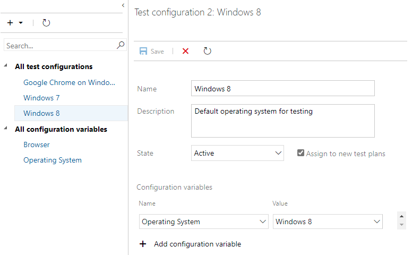
Task: Toggle Assign to new test plans checkbox
Action: 301,153
